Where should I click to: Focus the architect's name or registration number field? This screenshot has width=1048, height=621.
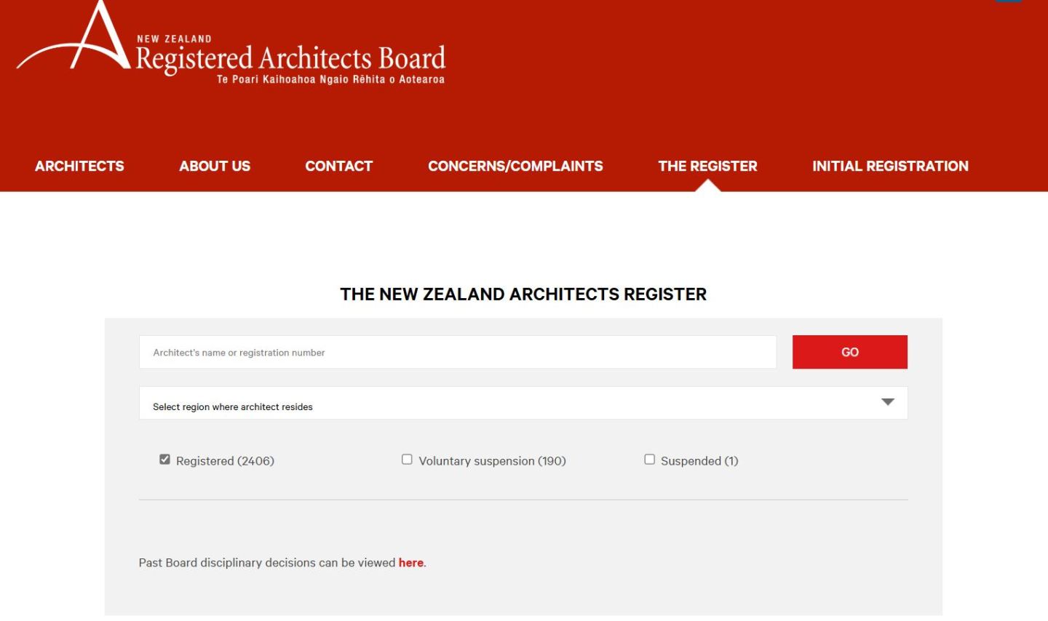tap(457, 353)
